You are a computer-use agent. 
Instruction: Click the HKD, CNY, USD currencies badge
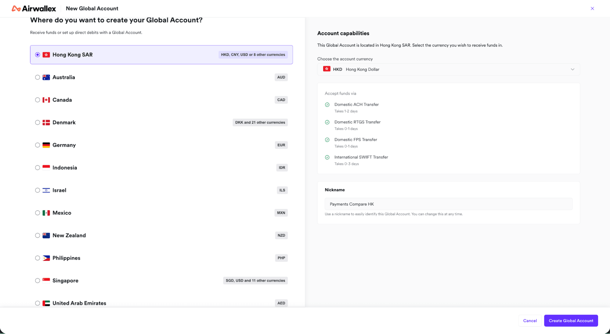click(253, 55)
